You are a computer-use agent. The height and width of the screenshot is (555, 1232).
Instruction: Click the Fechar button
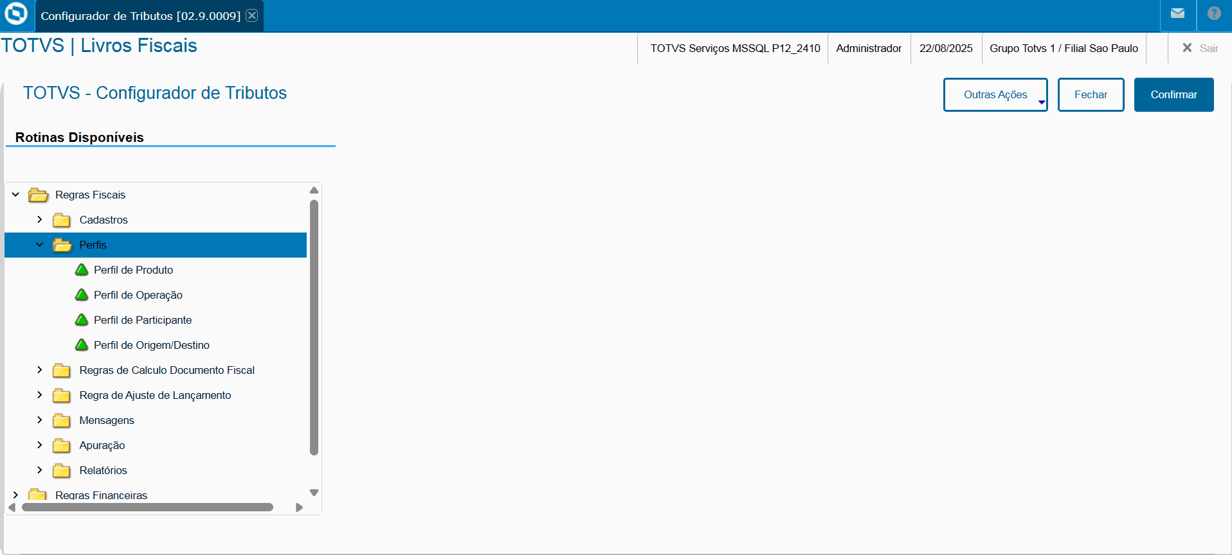coord(1091,94)
